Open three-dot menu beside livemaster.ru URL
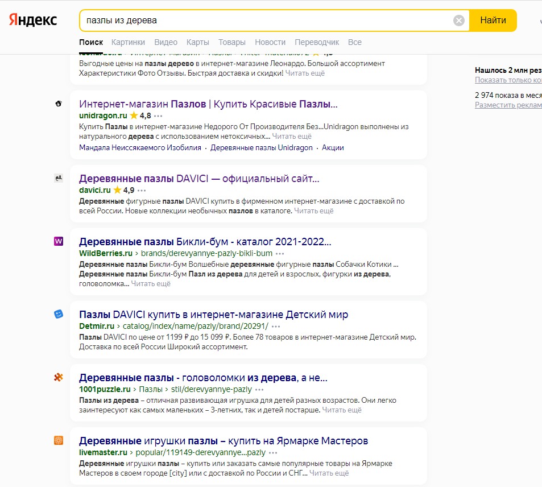Screen dimensions: 542x487 coord(273,453)
